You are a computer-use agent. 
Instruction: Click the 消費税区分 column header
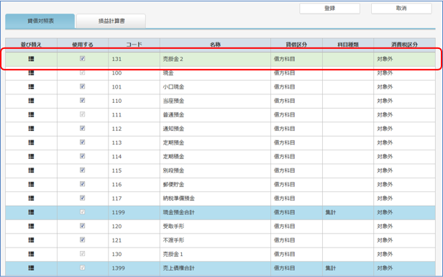pyautogui.click(x=404, y=45)
